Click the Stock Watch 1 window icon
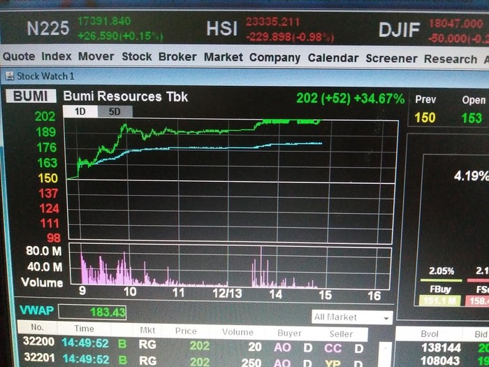489x367 pixels. click(x=10, y=75)
